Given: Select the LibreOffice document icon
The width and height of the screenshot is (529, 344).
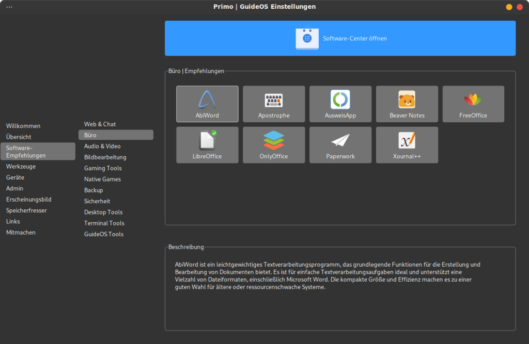Looking at the screenshot, I should tap(207, 140).
